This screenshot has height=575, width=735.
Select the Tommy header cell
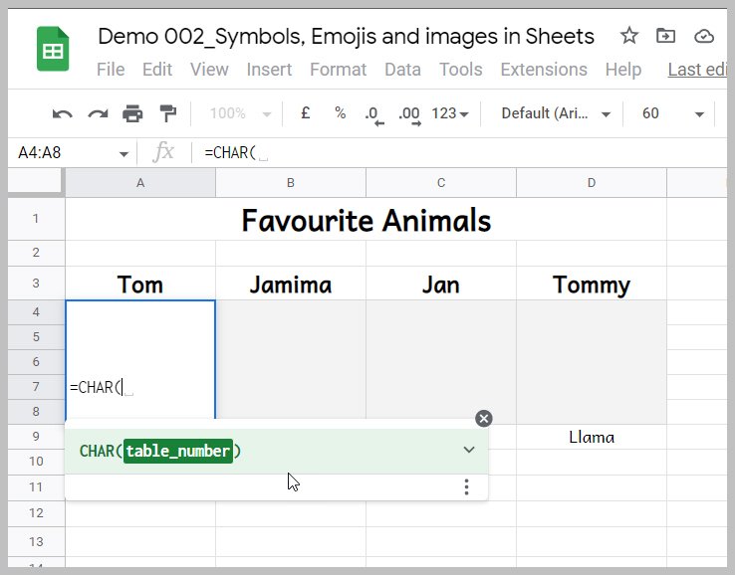coord(592,284)
